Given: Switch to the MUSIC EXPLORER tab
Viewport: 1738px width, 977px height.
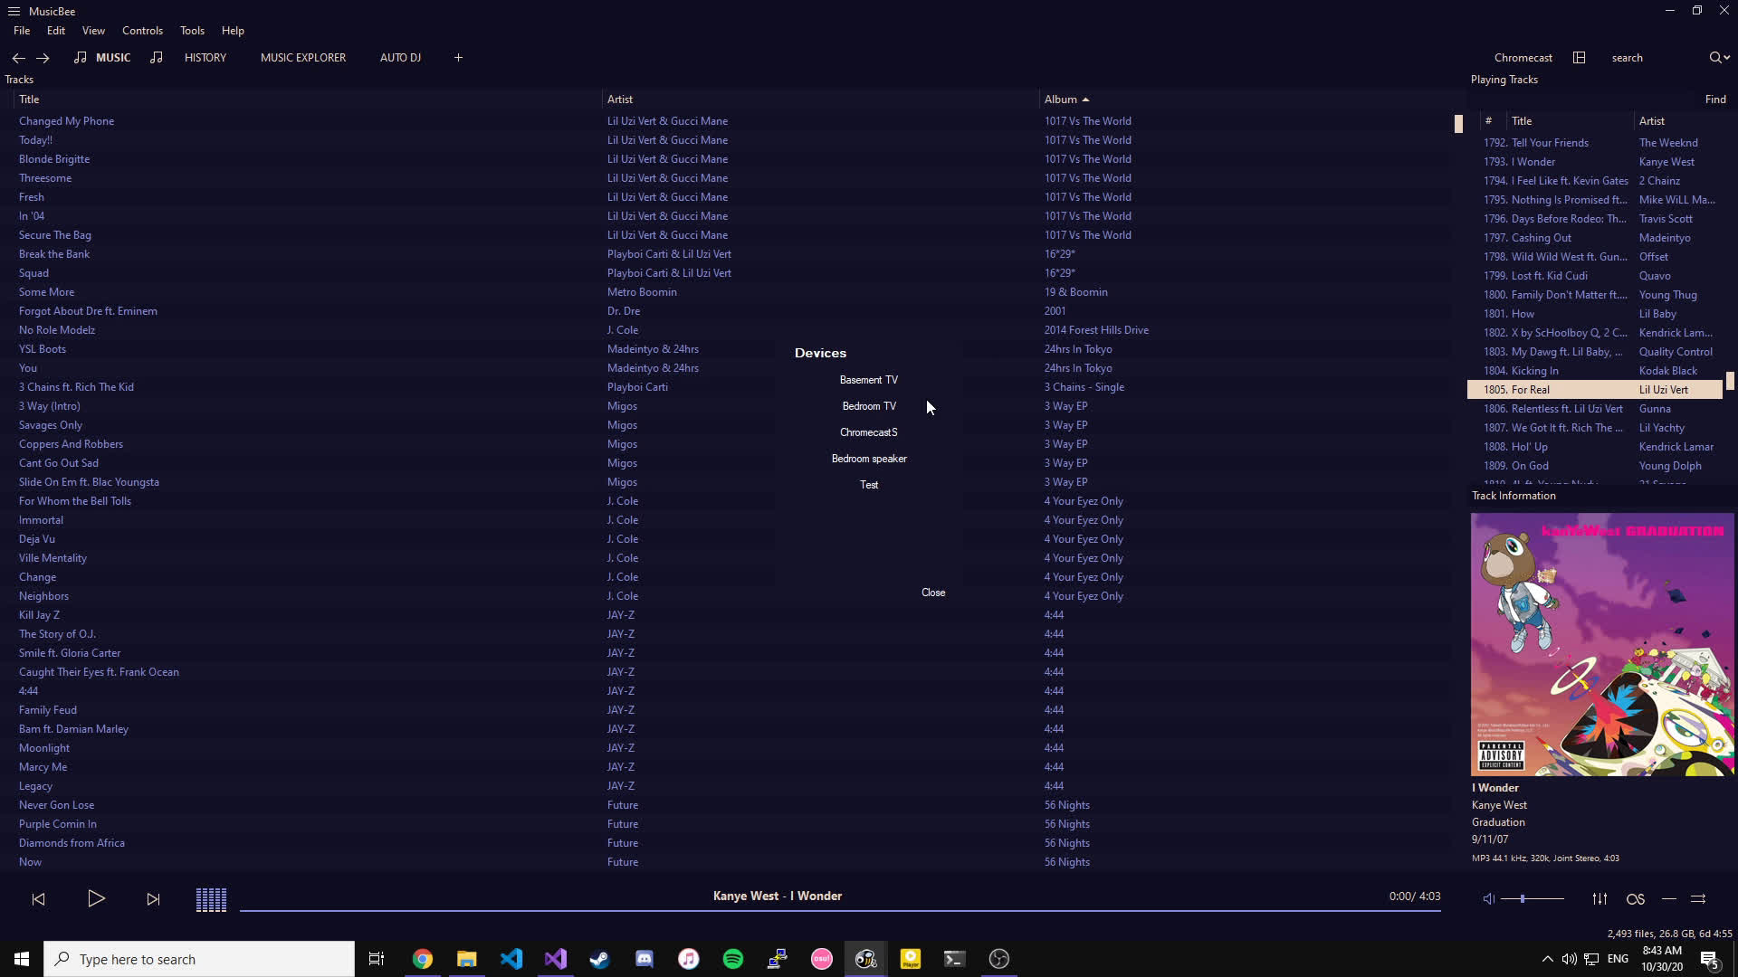Looking at the screenshot, I should pos(303,58).
